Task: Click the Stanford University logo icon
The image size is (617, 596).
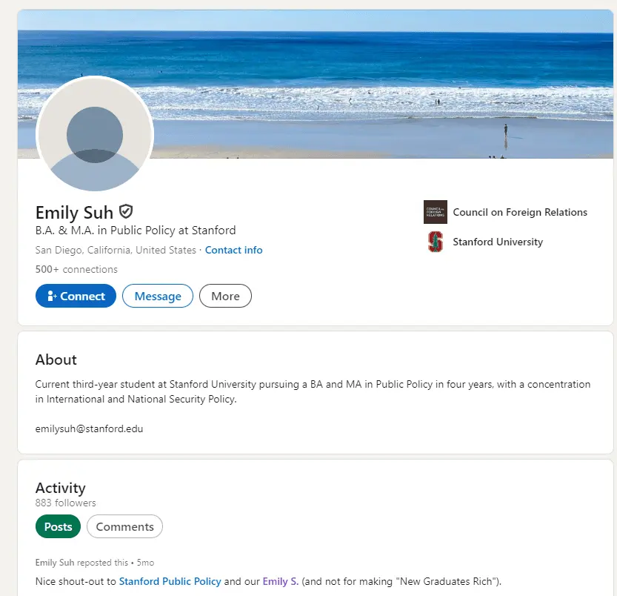Action: [x=436, y=242]
